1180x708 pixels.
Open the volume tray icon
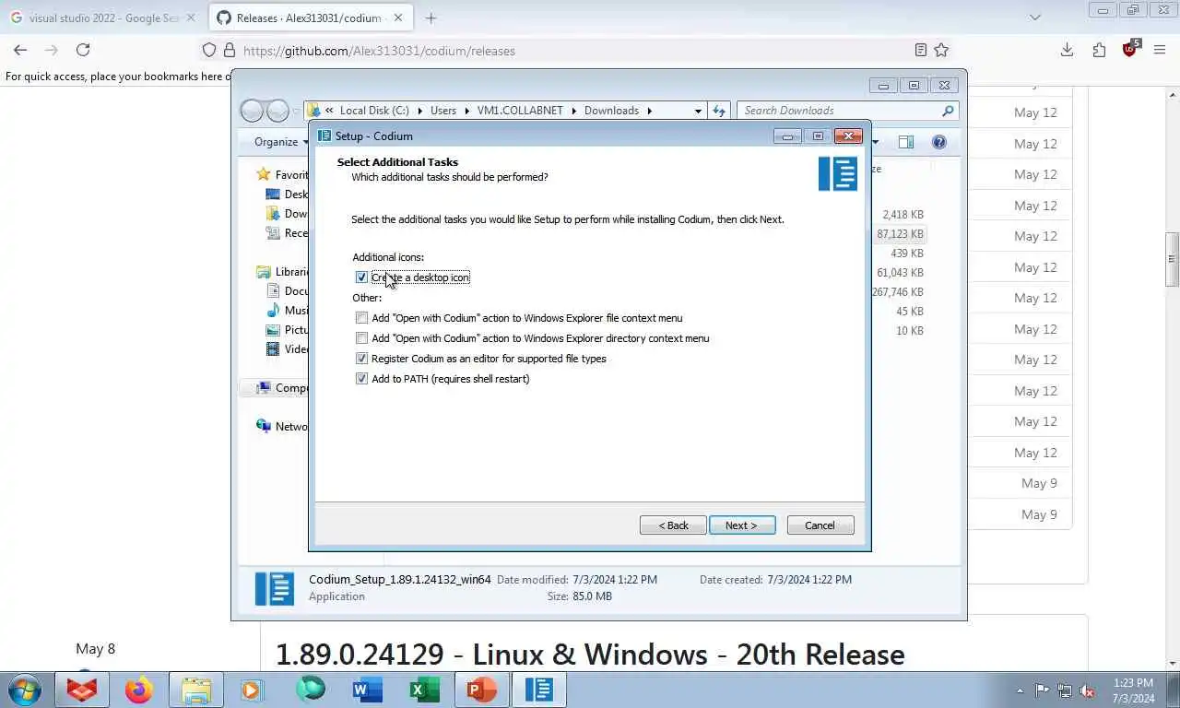(x=1087, y=690)
